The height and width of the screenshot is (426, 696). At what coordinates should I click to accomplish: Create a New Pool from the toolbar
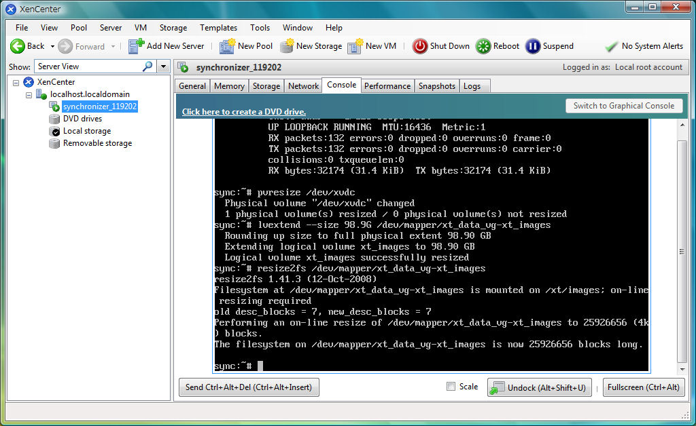[x=227, y=46]
